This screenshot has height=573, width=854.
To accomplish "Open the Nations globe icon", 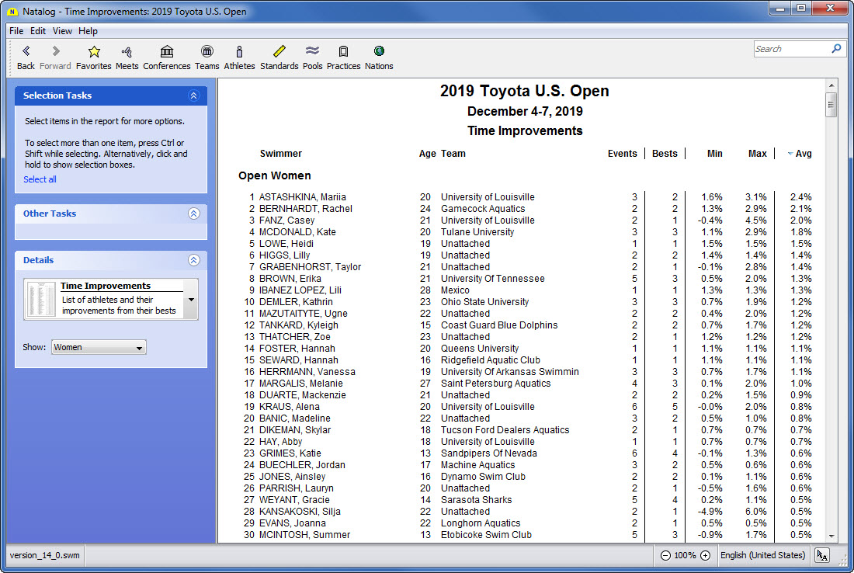I will coord(379,52).
